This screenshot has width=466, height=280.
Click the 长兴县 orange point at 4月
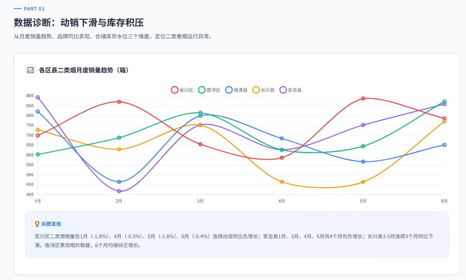[x=282, y=182]
